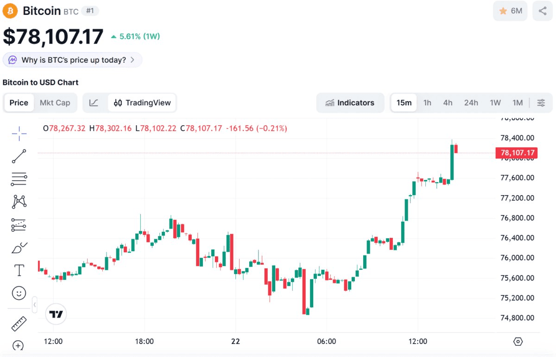Open the Fibonacci retracement tool
The height and width of the screenshot is (357, 556).
pyautogui.click(x=19, y=178)
